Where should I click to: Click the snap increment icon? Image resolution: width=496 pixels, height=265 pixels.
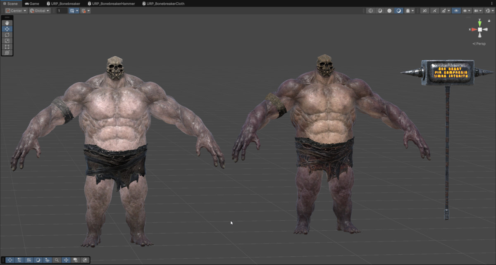point(84,11)
